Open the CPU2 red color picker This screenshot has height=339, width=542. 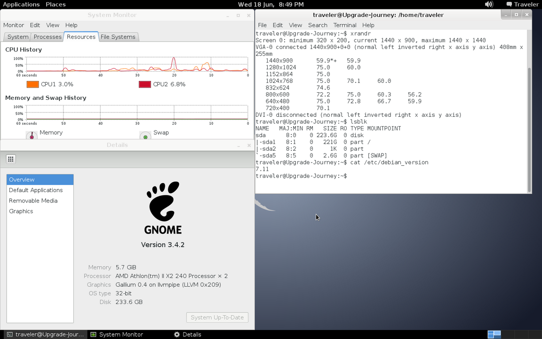click(x=145, y=84)
